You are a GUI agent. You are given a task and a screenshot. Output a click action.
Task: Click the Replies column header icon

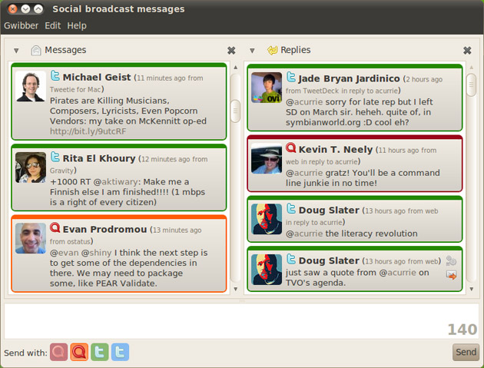272,50
